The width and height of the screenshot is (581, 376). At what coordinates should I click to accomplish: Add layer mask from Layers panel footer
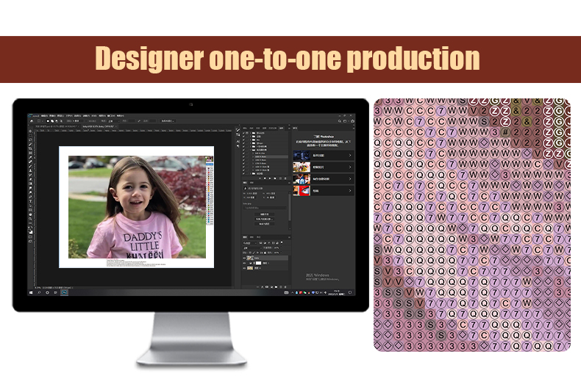(x=267, y=287)
